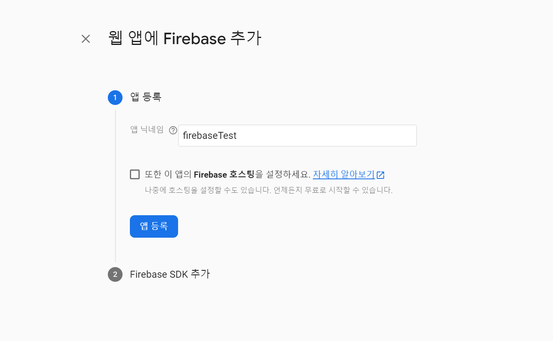Expand the Firebase SDK 추가 step section
Viewport: 553px width, 341px height.
[x=170, y=274]
